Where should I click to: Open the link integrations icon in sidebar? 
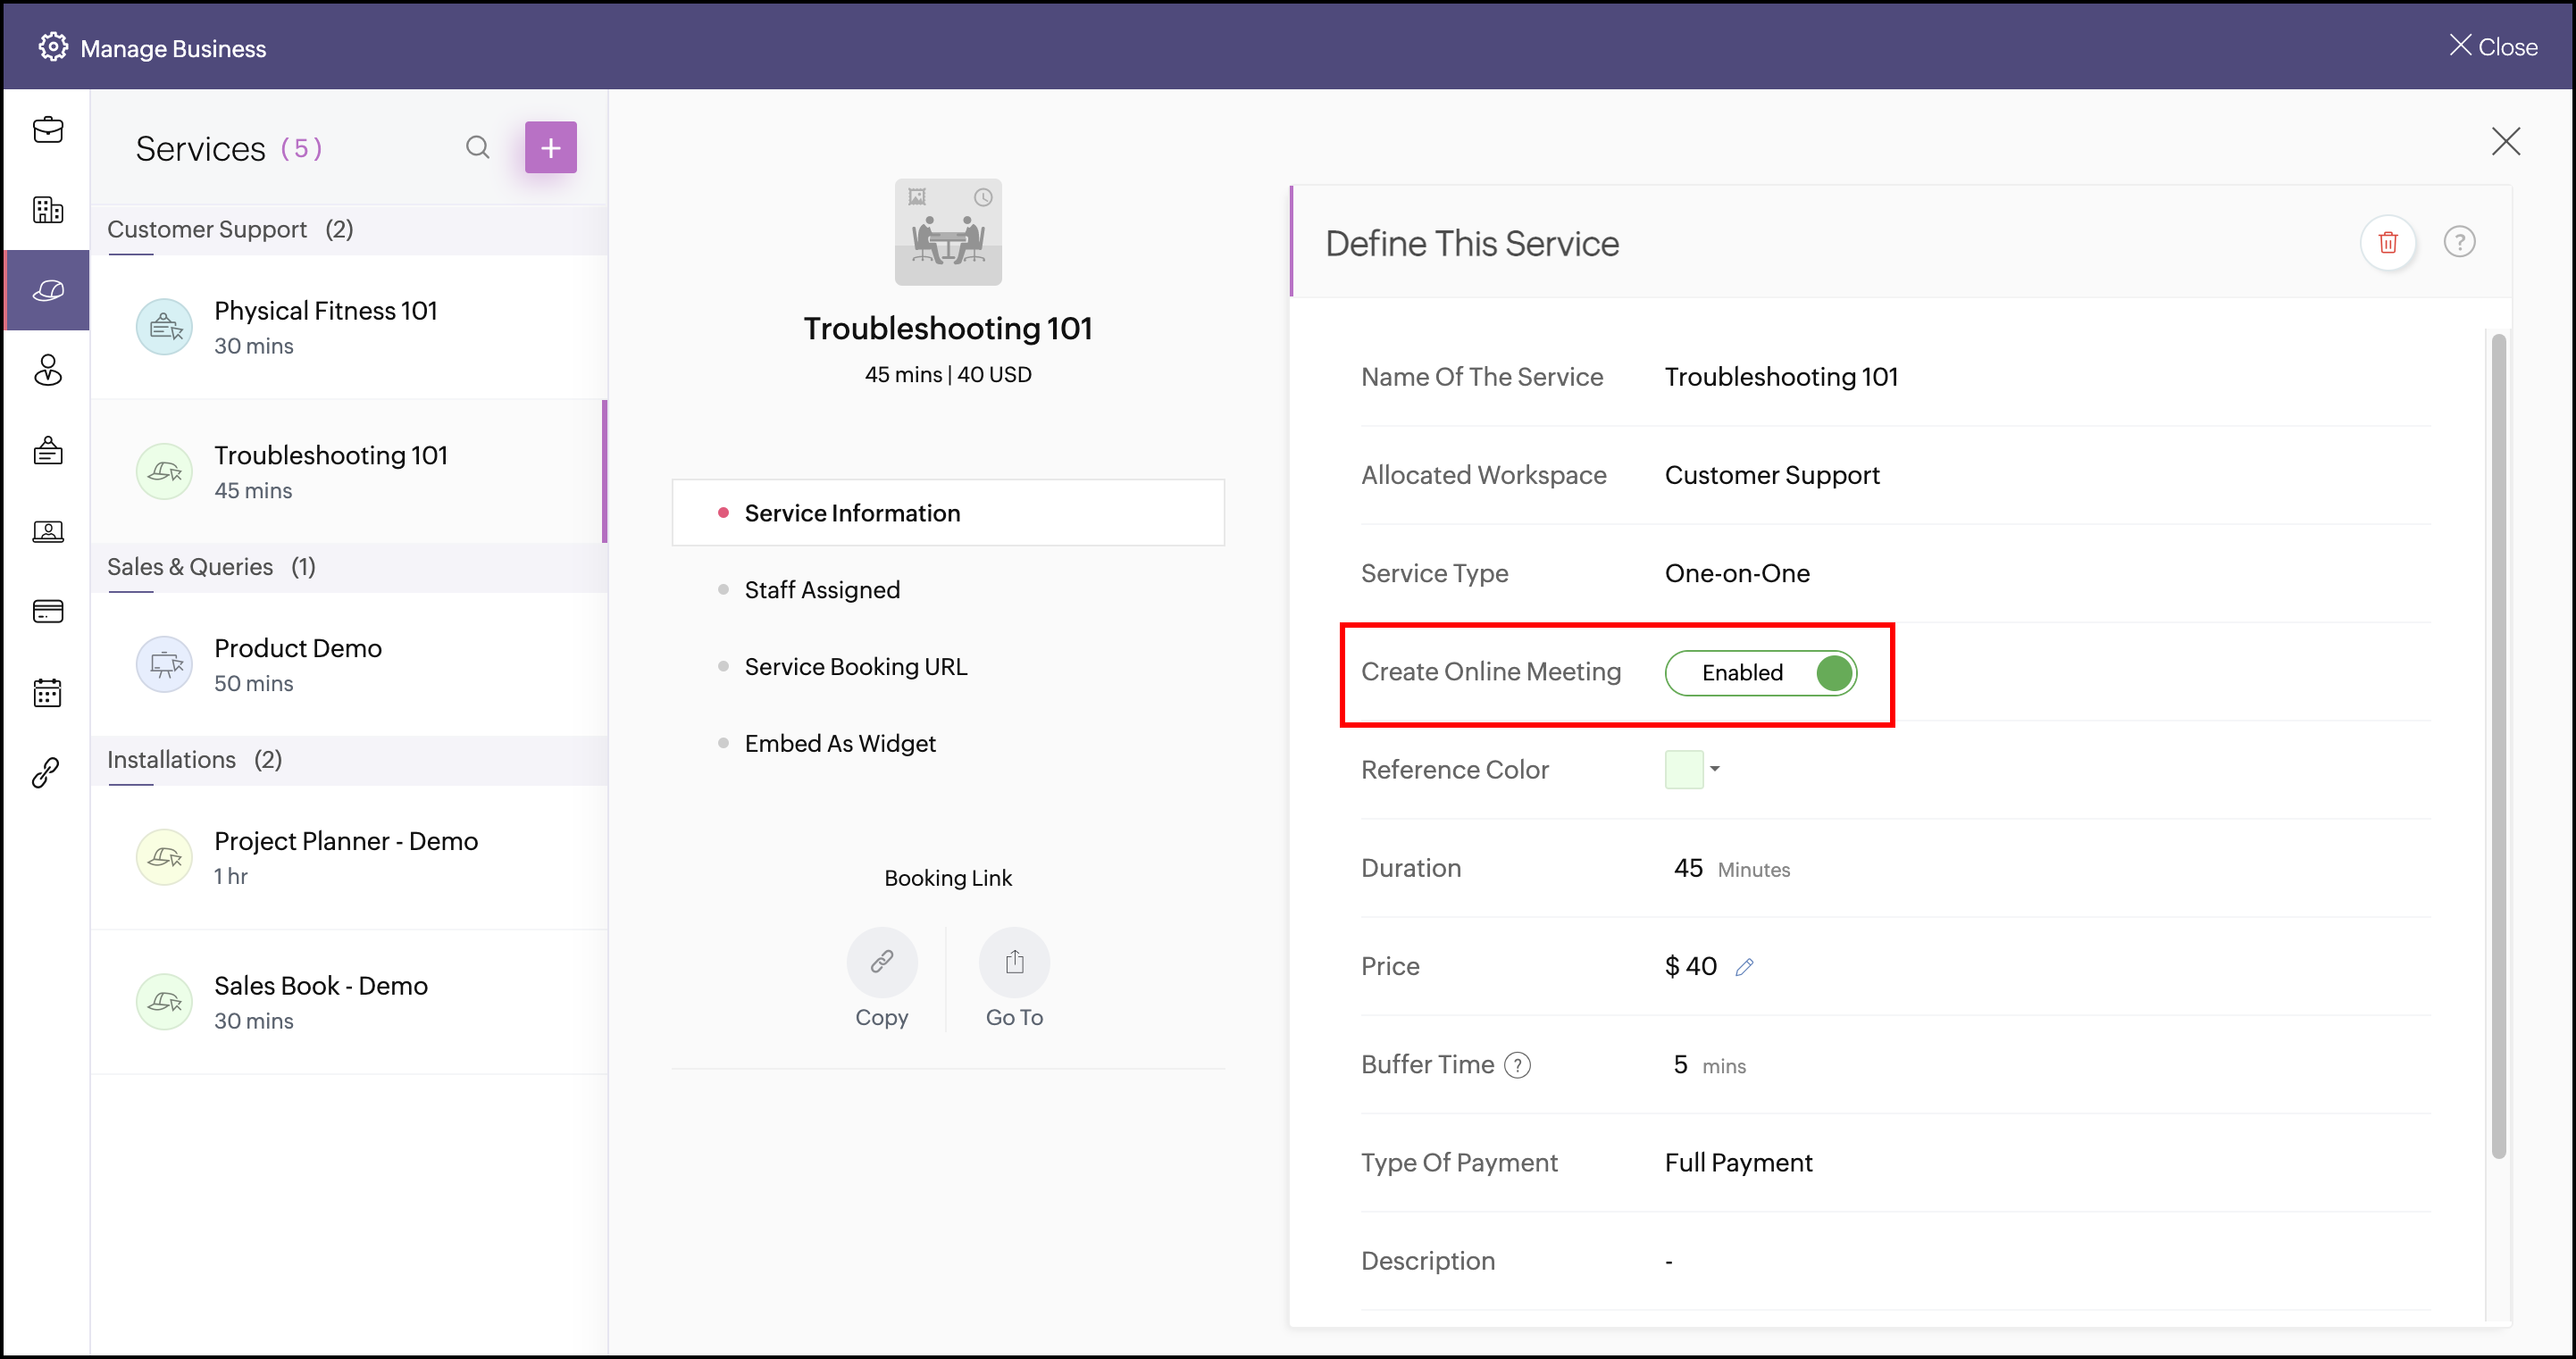(47, 772)
